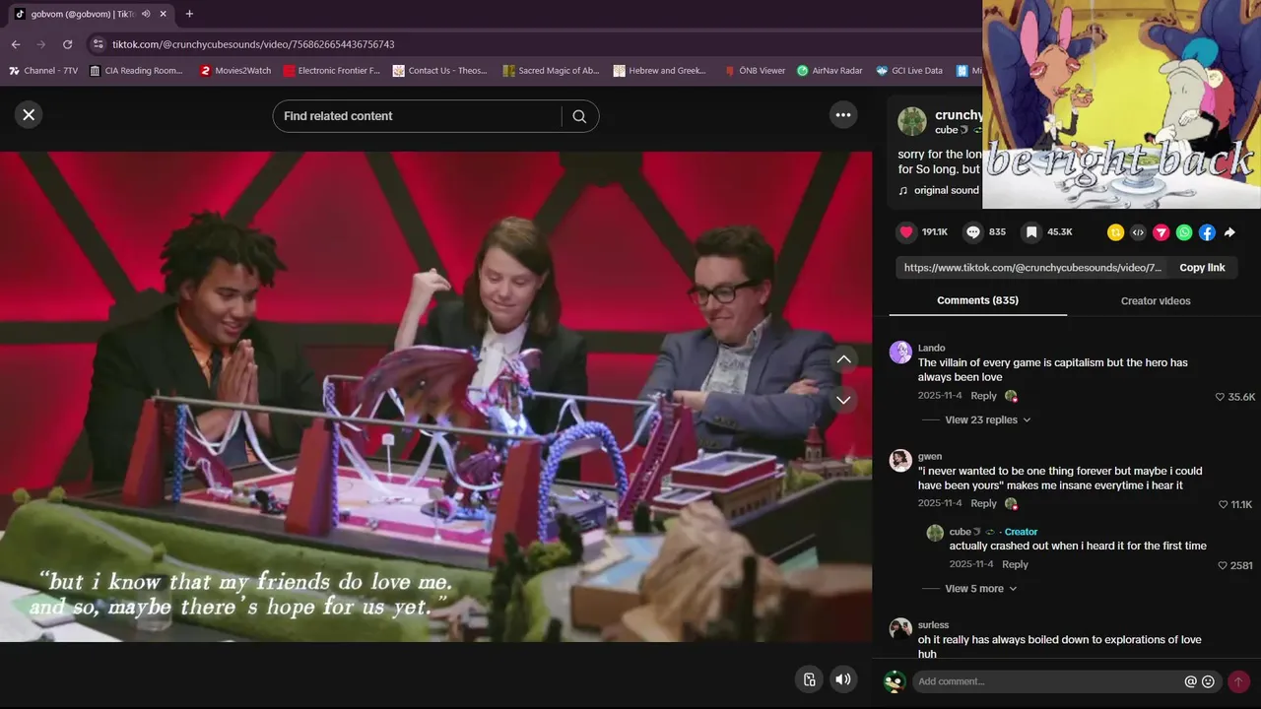
Task: Bookmark the video to favorites
Action: pos(1031,232)
